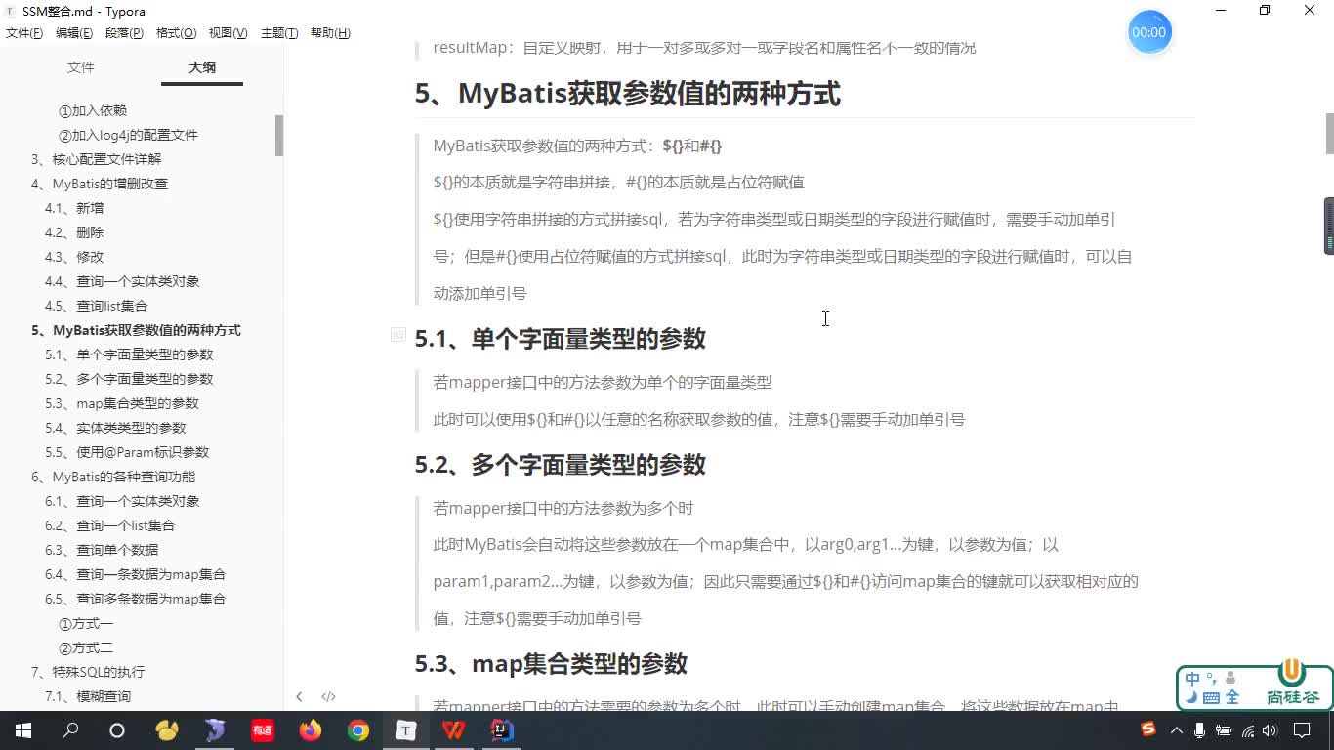The height and width of the screenshot is (750, 1334).
Task: Open the network Wi-Fi tray icon
Action: click(x=1247, y=729)
